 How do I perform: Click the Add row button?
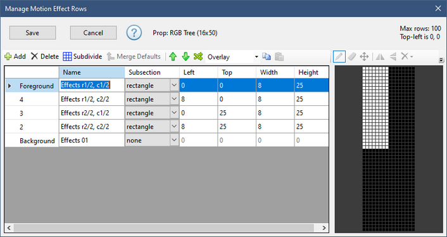(x=15, y=56)
